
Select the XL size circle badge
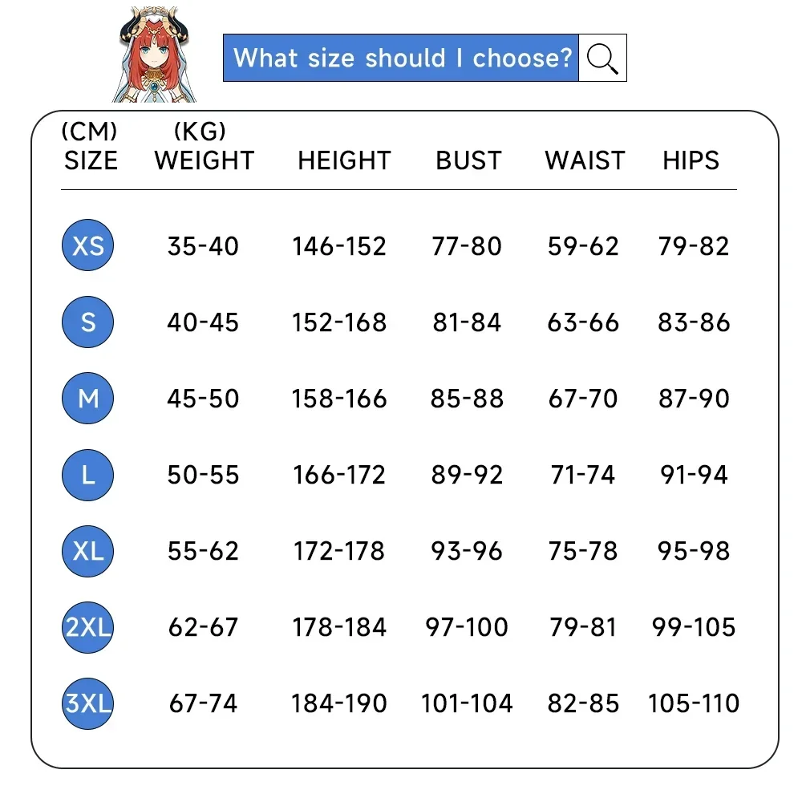click(88, 552)
